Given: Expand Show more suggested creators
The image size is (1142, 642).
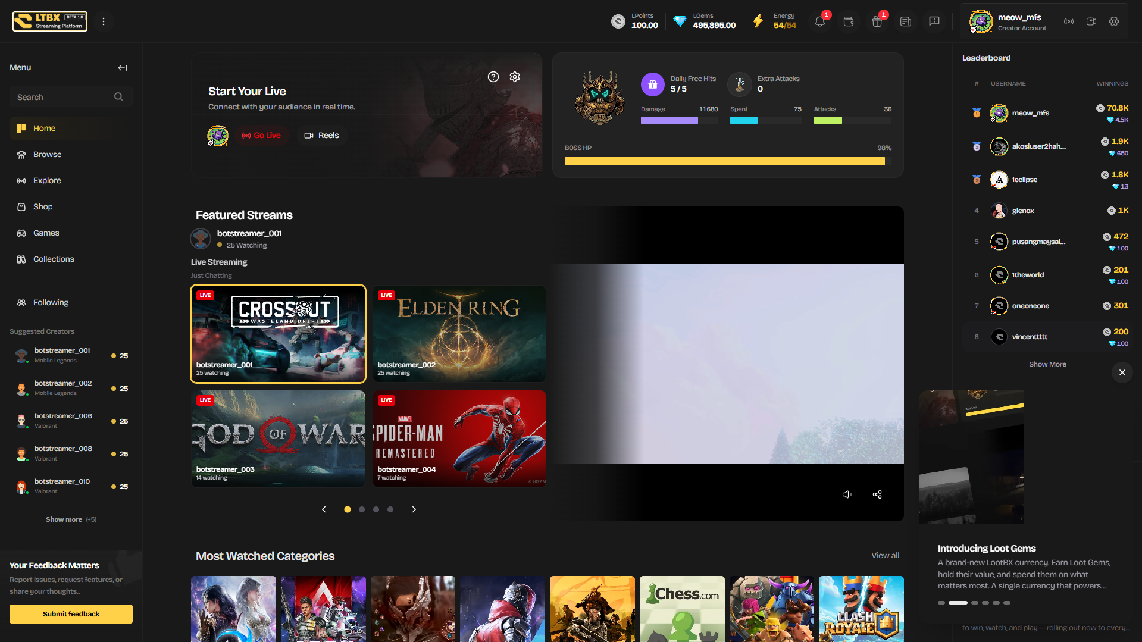Looking at the screenshot, I should click(x=71, y=519).
